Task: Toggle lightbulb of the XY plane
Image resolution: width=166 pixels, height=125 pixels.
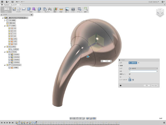Action: pyautogui.click(x=9, y=39)
